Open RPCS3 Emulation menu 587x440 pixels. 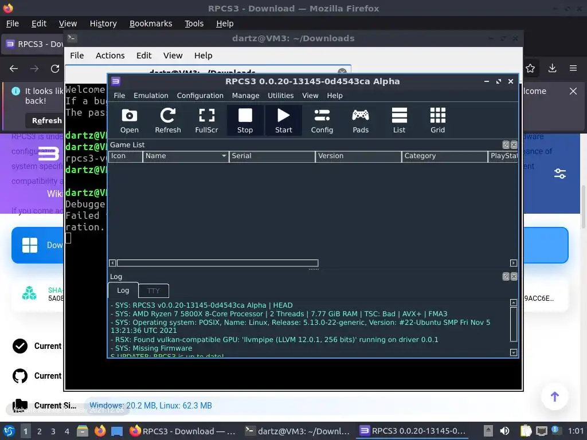pos(151,96)
